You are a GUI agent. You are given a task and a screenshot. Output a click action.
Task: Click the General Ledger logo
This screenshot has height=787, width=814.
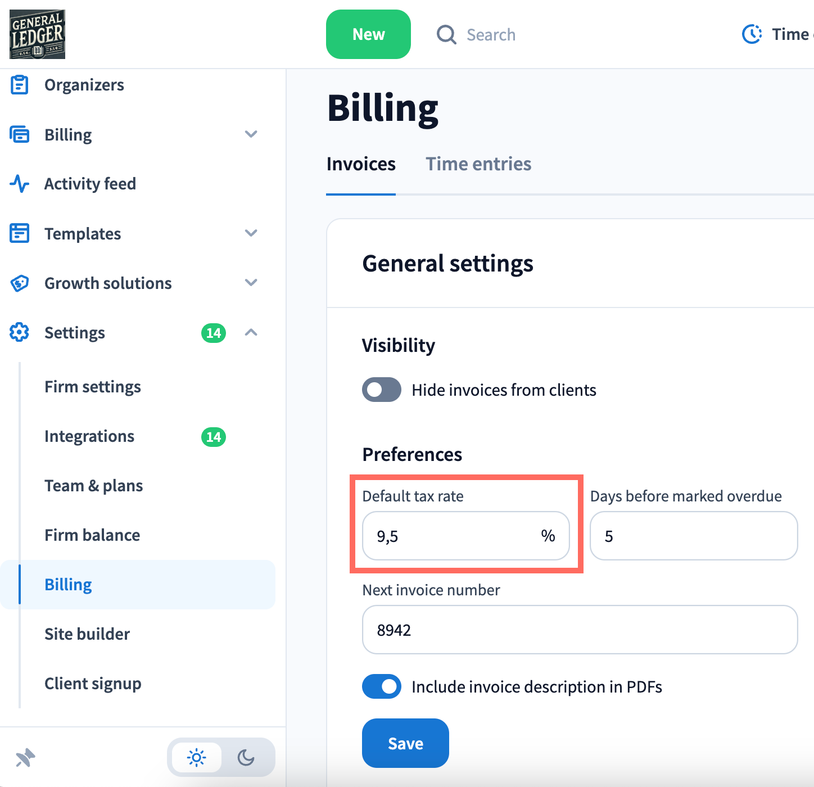click(x=37, y=34)
